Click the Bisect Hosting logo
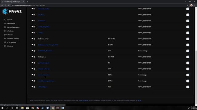 pyautogui.click(x=12, y=12)
